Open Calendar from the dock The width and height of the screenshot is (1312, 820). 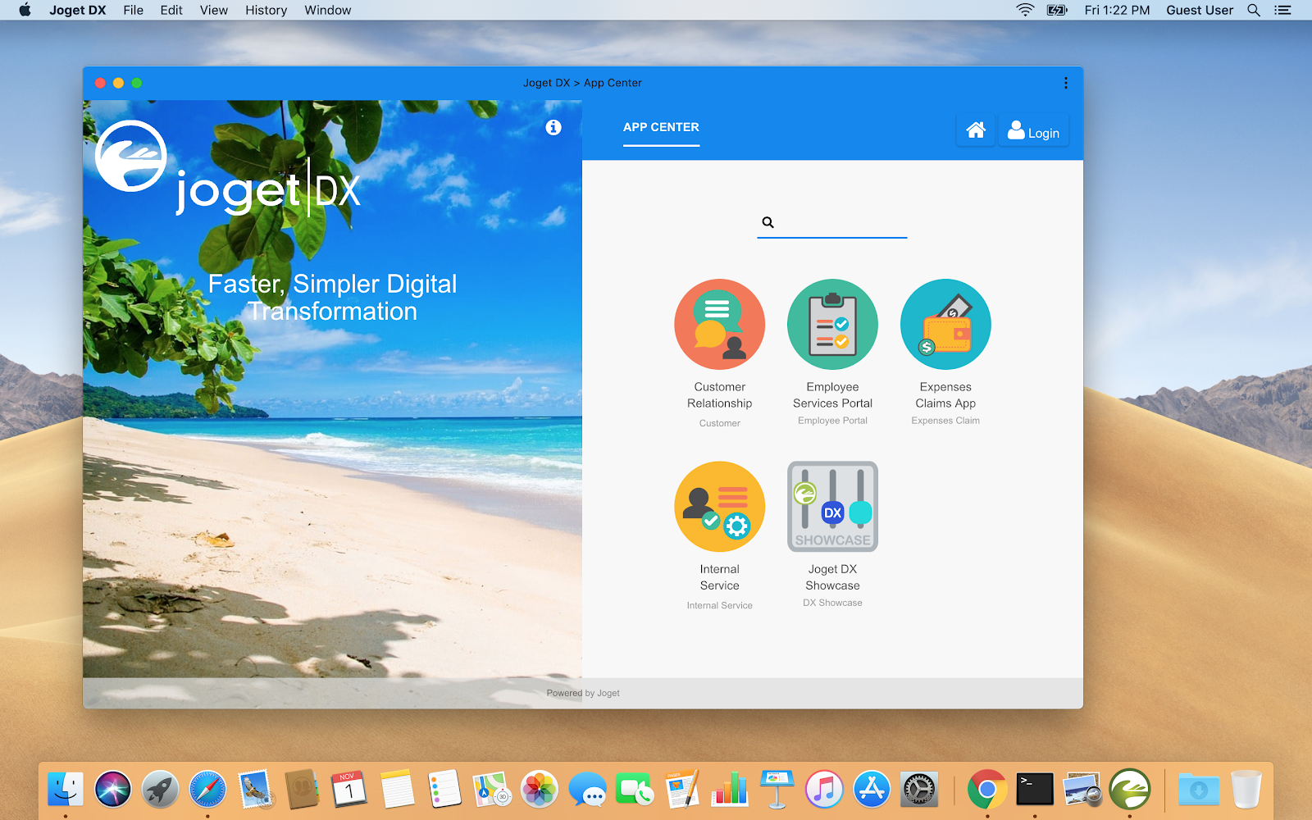coord(349,790)
